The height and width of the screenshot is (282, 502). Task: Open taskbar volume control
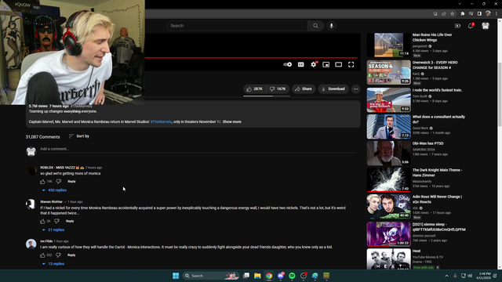470,276
